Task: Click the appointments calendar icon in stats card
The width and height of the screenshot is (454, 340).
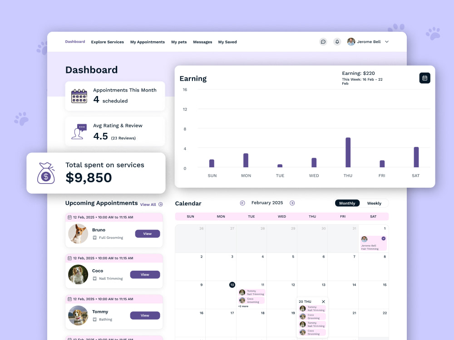Action: click(79, 96)
